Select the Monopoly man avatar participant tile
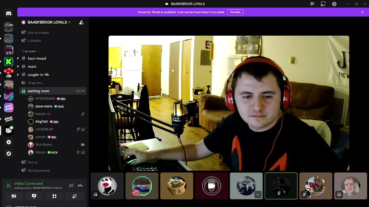This screenshot has height=207, width=369. click(316, 186)
